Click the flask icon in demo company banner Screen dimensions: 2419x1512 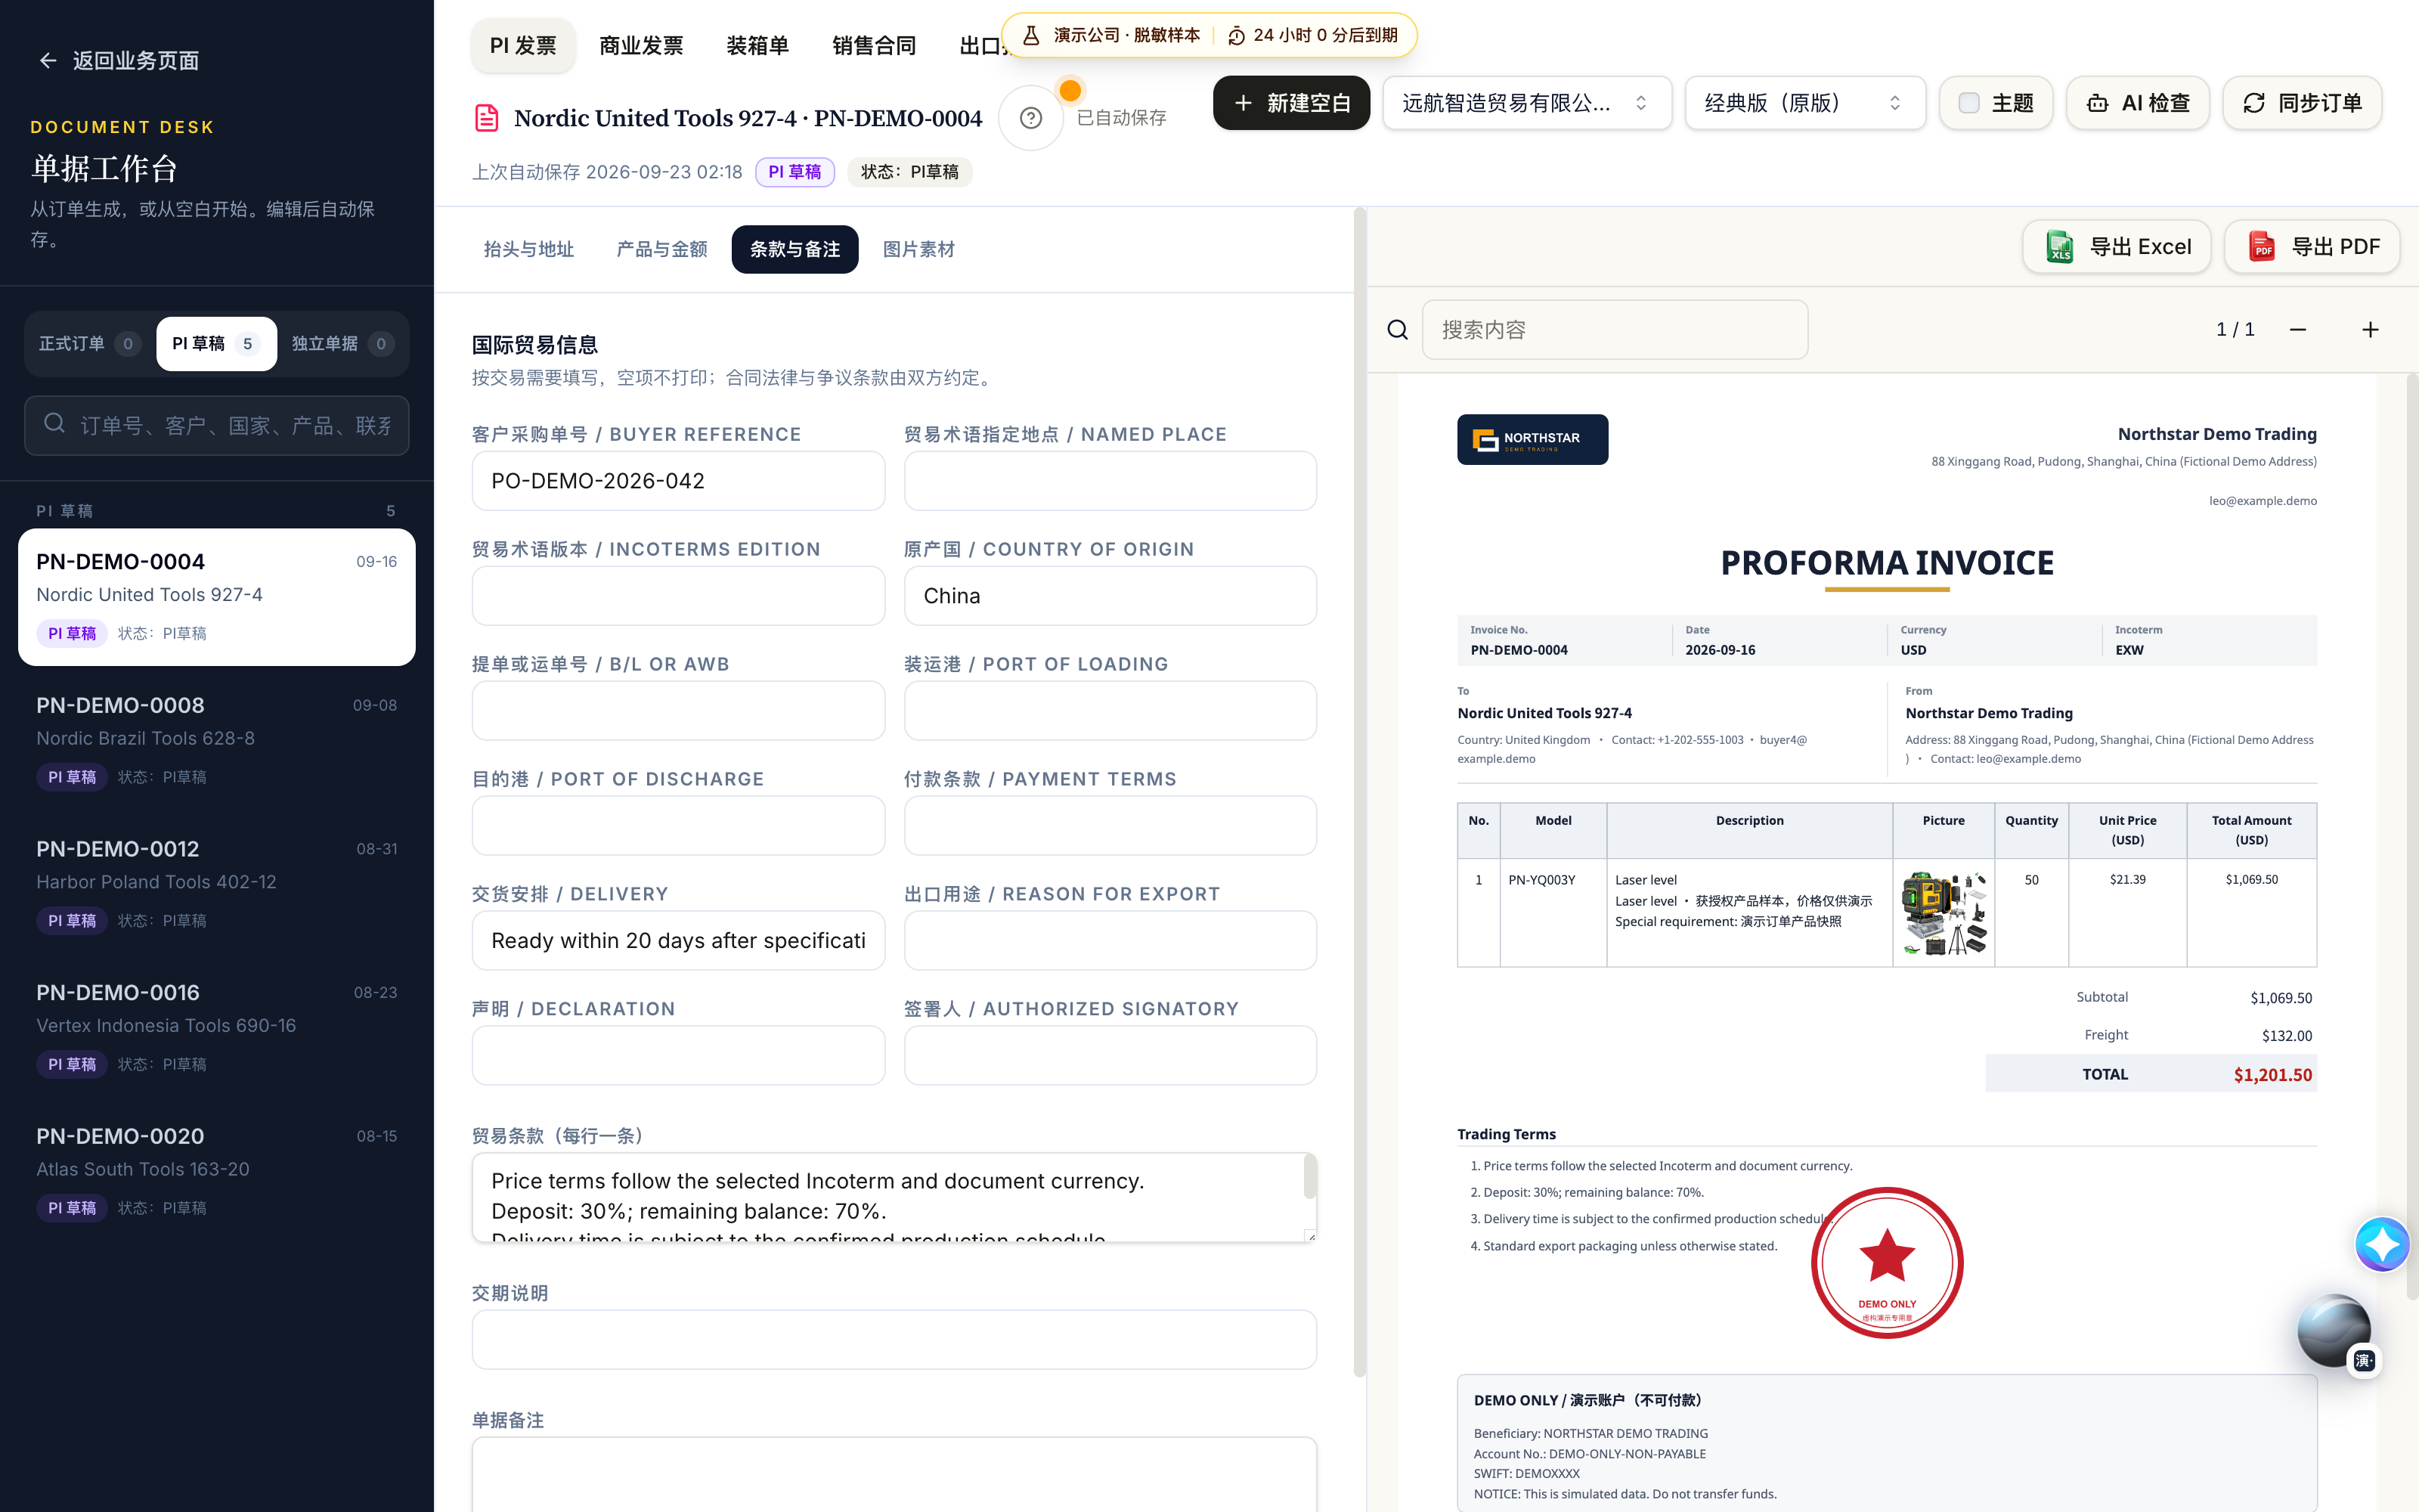pyautogui.click(x=1030, y=35)
